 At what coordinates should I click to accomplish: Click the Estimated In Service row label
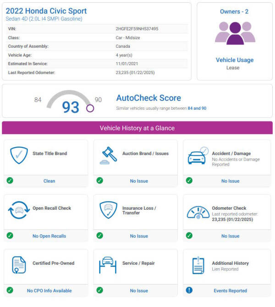point(28,64)
